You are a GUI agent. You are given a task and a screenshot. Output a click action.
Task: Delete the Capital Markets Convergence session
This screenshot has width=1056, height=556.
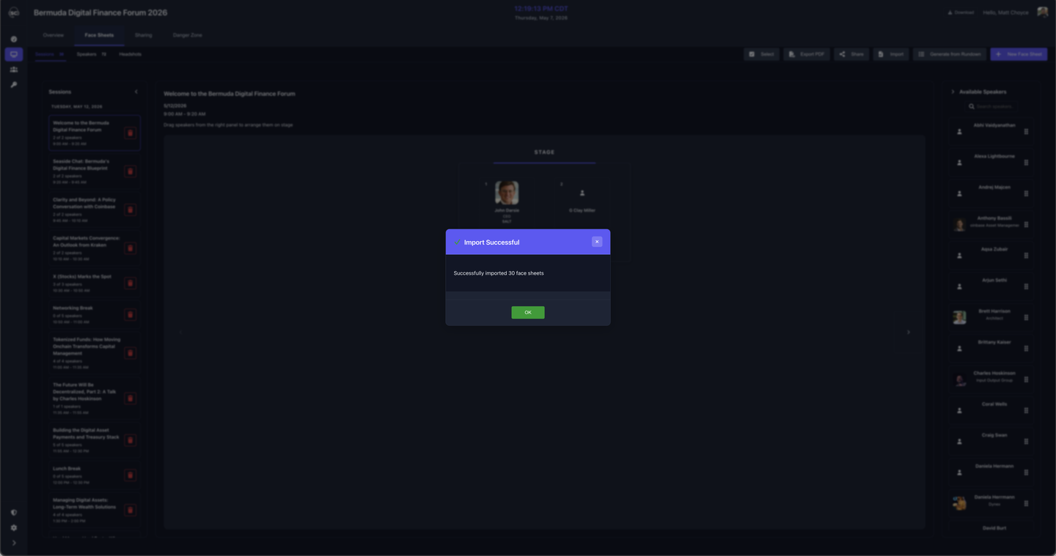click(130, 248)
